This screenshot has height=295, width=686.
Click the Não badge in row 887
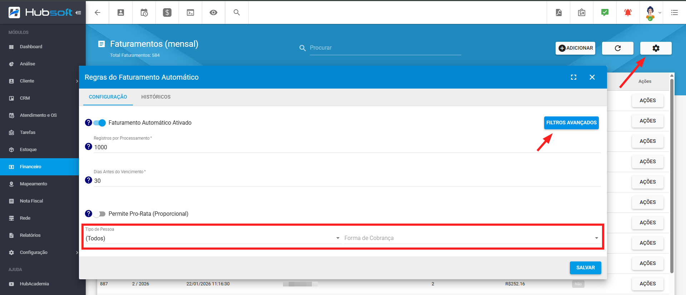click(578, 284)
